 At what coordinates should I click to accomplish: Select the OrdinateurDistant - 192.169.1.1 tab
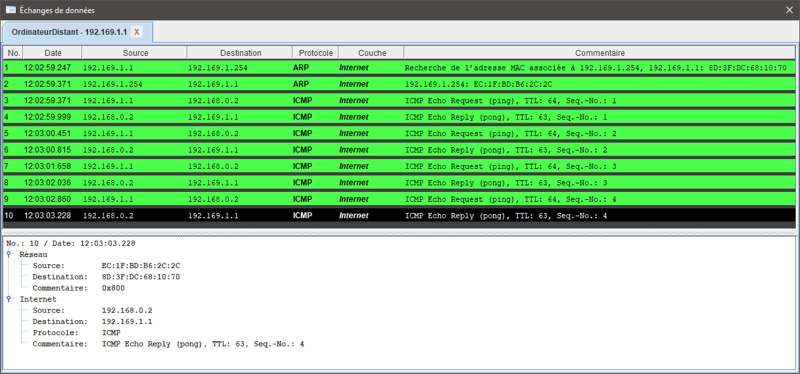point(69,32)
